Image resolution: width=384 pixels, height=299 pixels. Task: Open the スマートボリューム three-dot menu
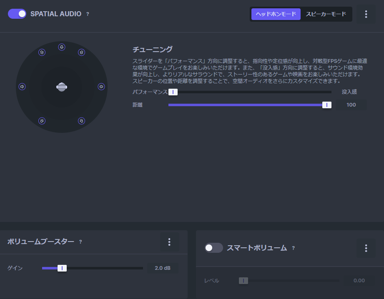(366, 248)
